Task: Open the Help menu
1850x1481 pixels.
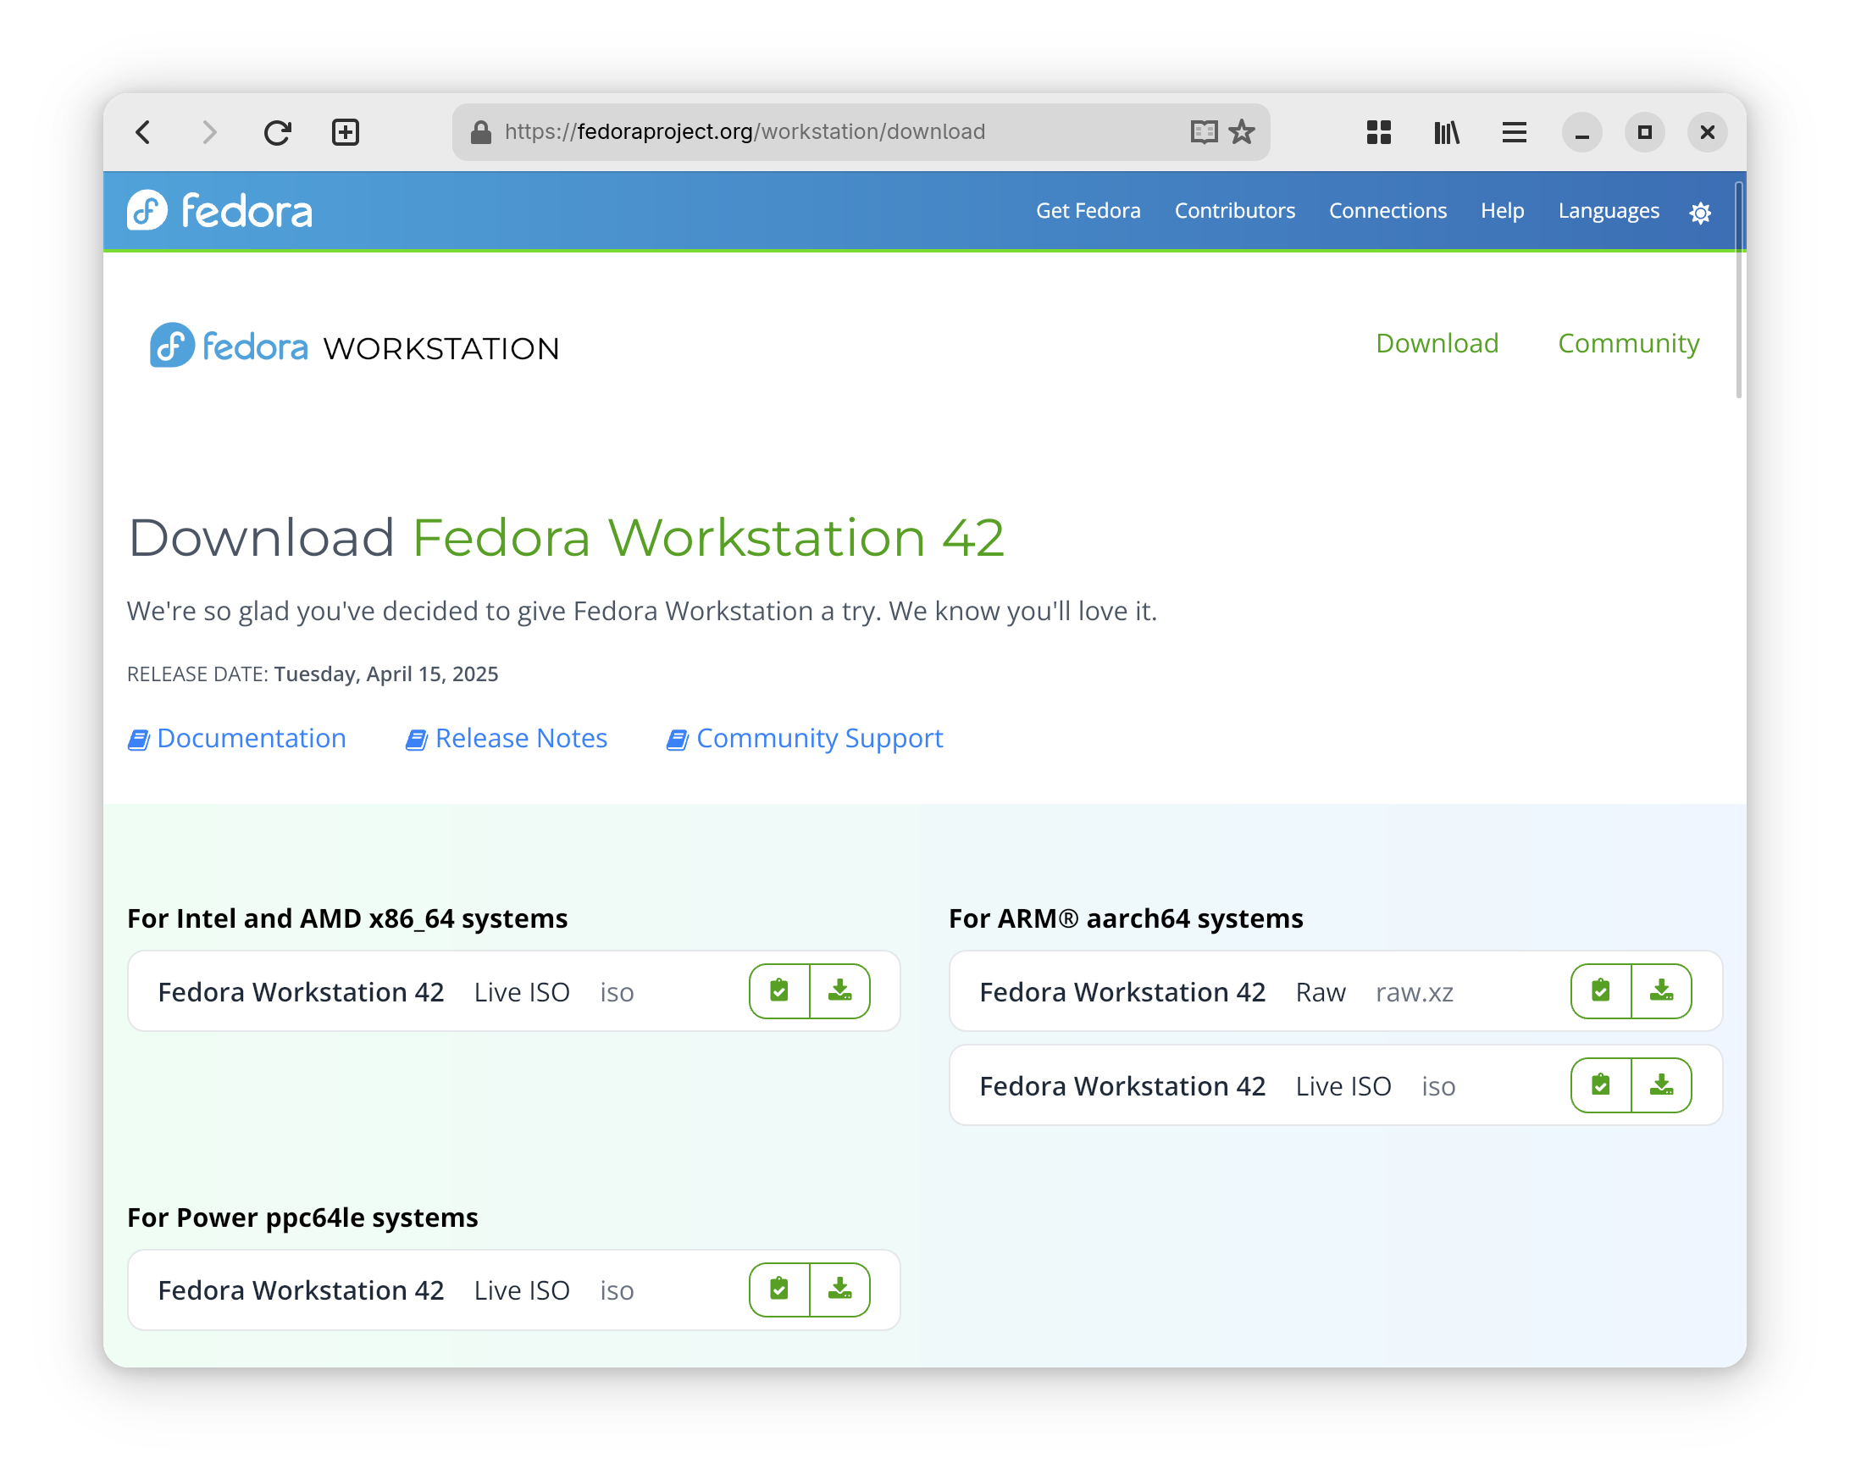Action: click(x=1502, y=211)
